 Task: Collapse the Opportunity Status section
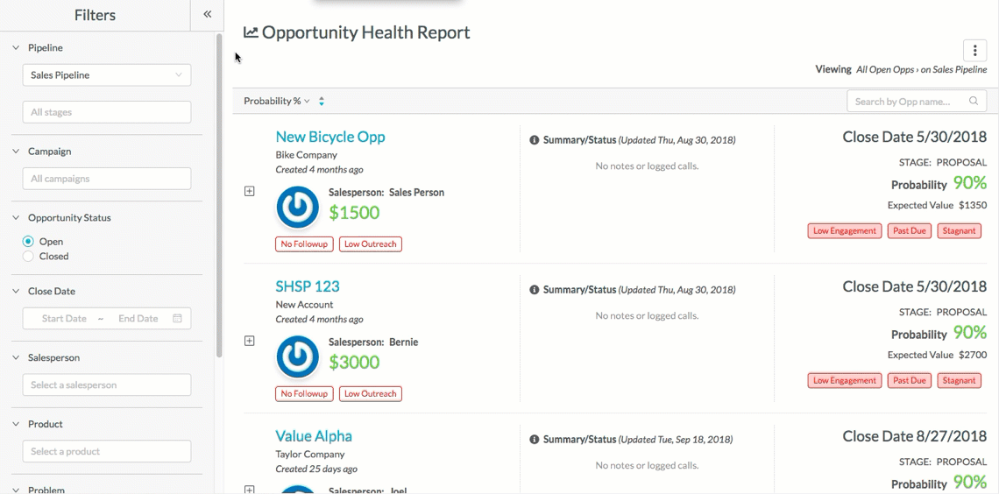[16, 218]
